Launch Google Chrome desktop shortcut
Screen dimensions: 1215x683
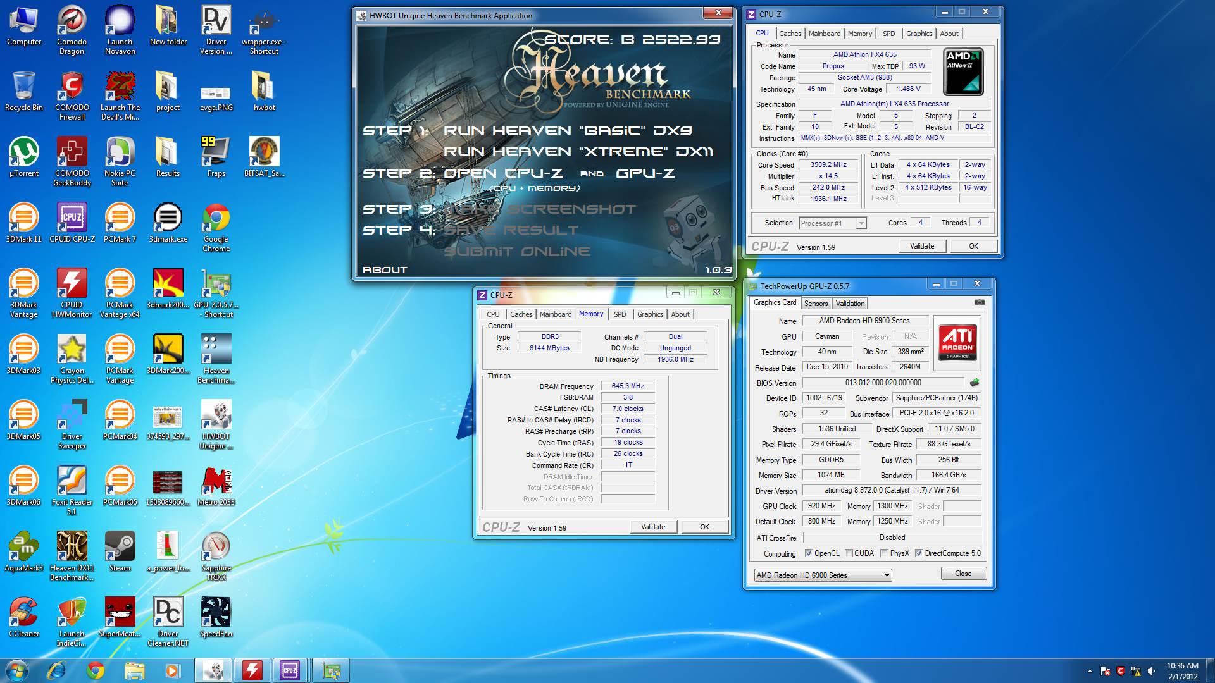pos(216,228)
